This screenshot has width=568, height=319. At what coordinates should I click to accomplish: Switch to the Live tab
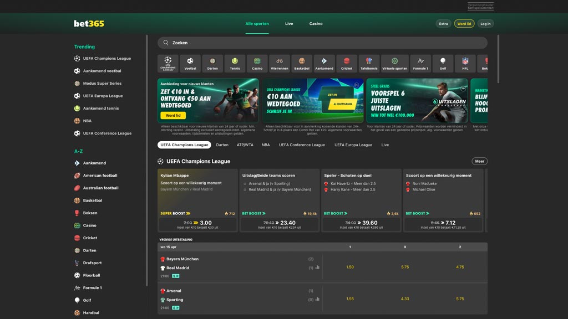(x=289, y=23)
